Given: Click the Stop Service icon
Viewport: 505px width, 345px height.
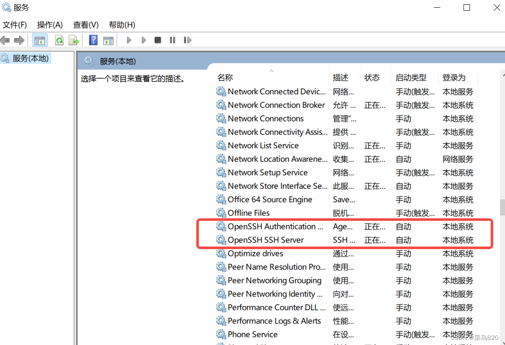Looking at the screenshot, I should pyautogui.click(x=157, y=40).
